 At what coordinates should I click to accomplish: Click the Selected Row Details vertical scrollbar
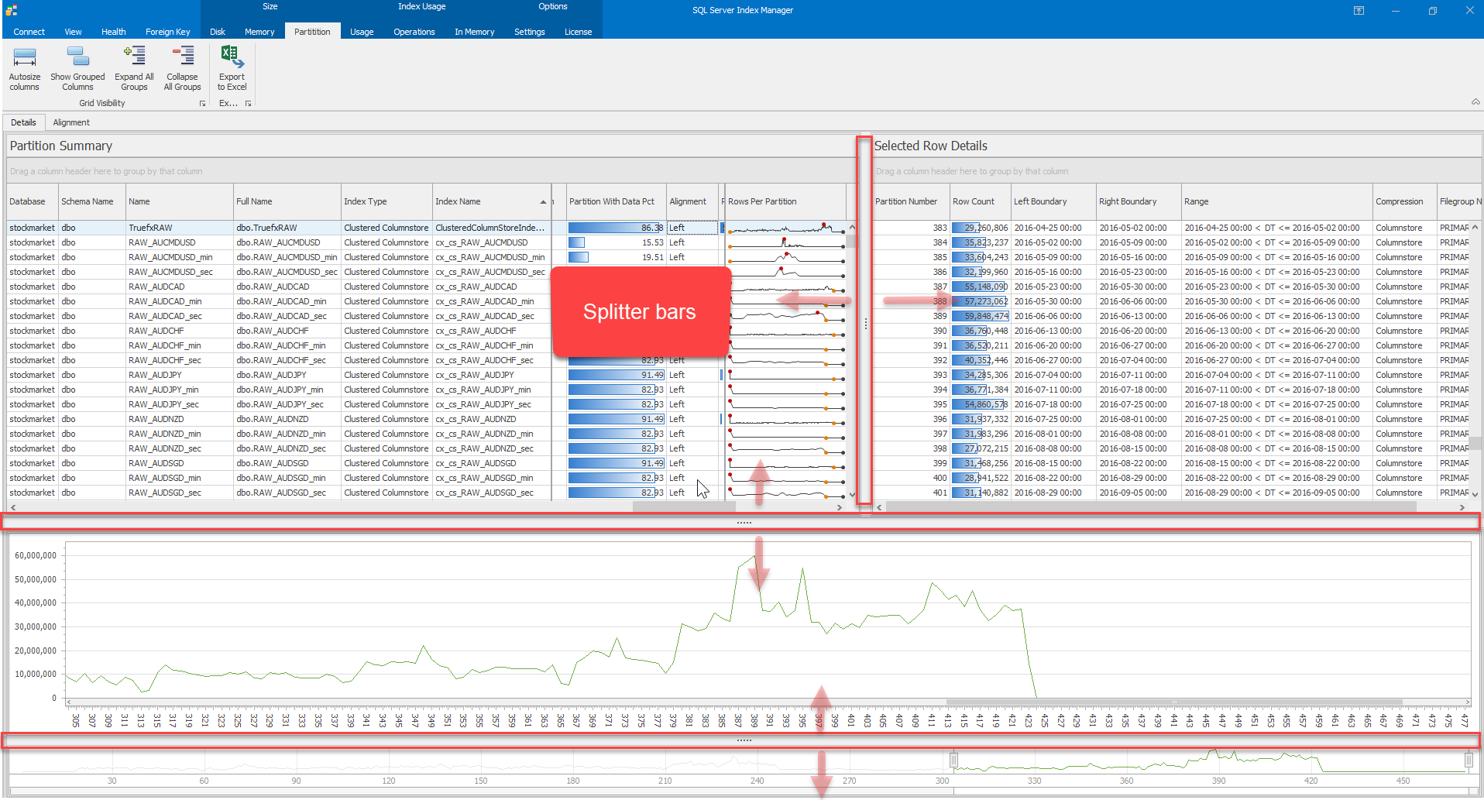click(x=1475, y=360)
